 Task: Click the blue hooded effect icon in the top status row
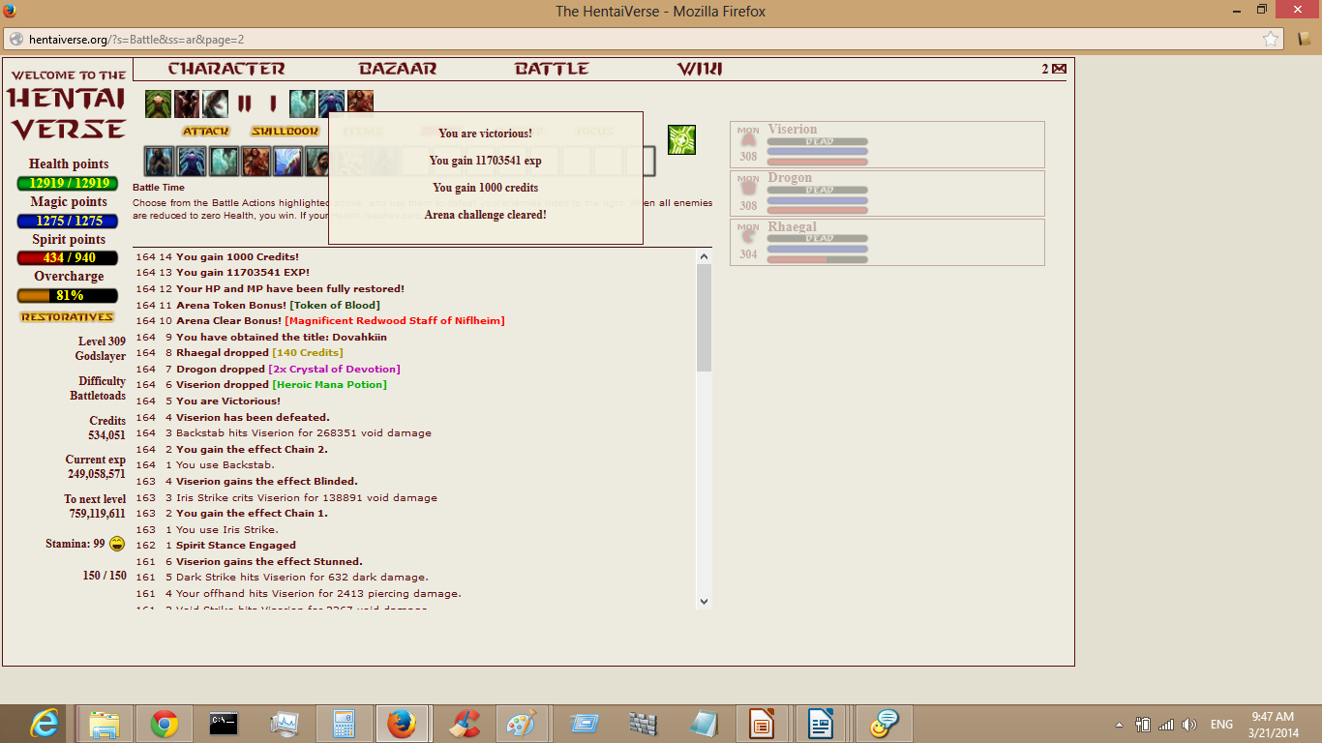point(331,103)
